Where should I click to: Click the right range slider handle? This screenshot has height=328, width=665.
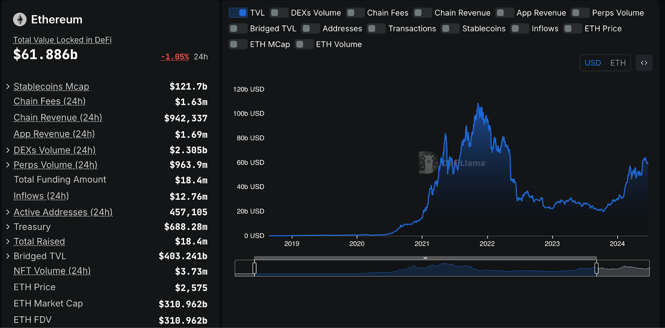point(596,268)
